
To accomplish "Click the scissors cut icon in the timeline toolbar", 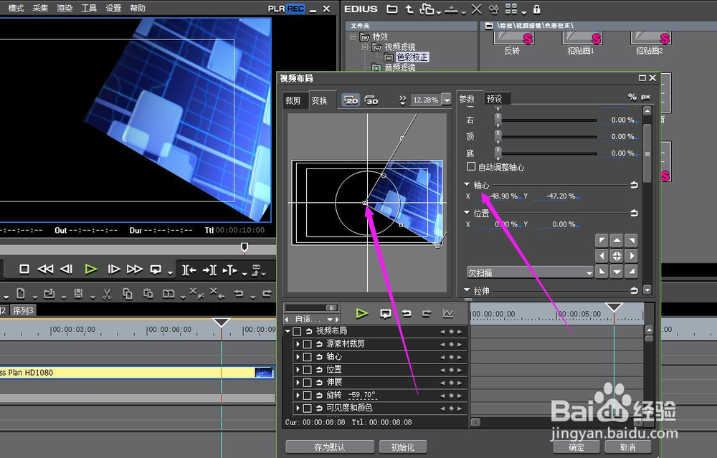I will [x=107, y=294].
